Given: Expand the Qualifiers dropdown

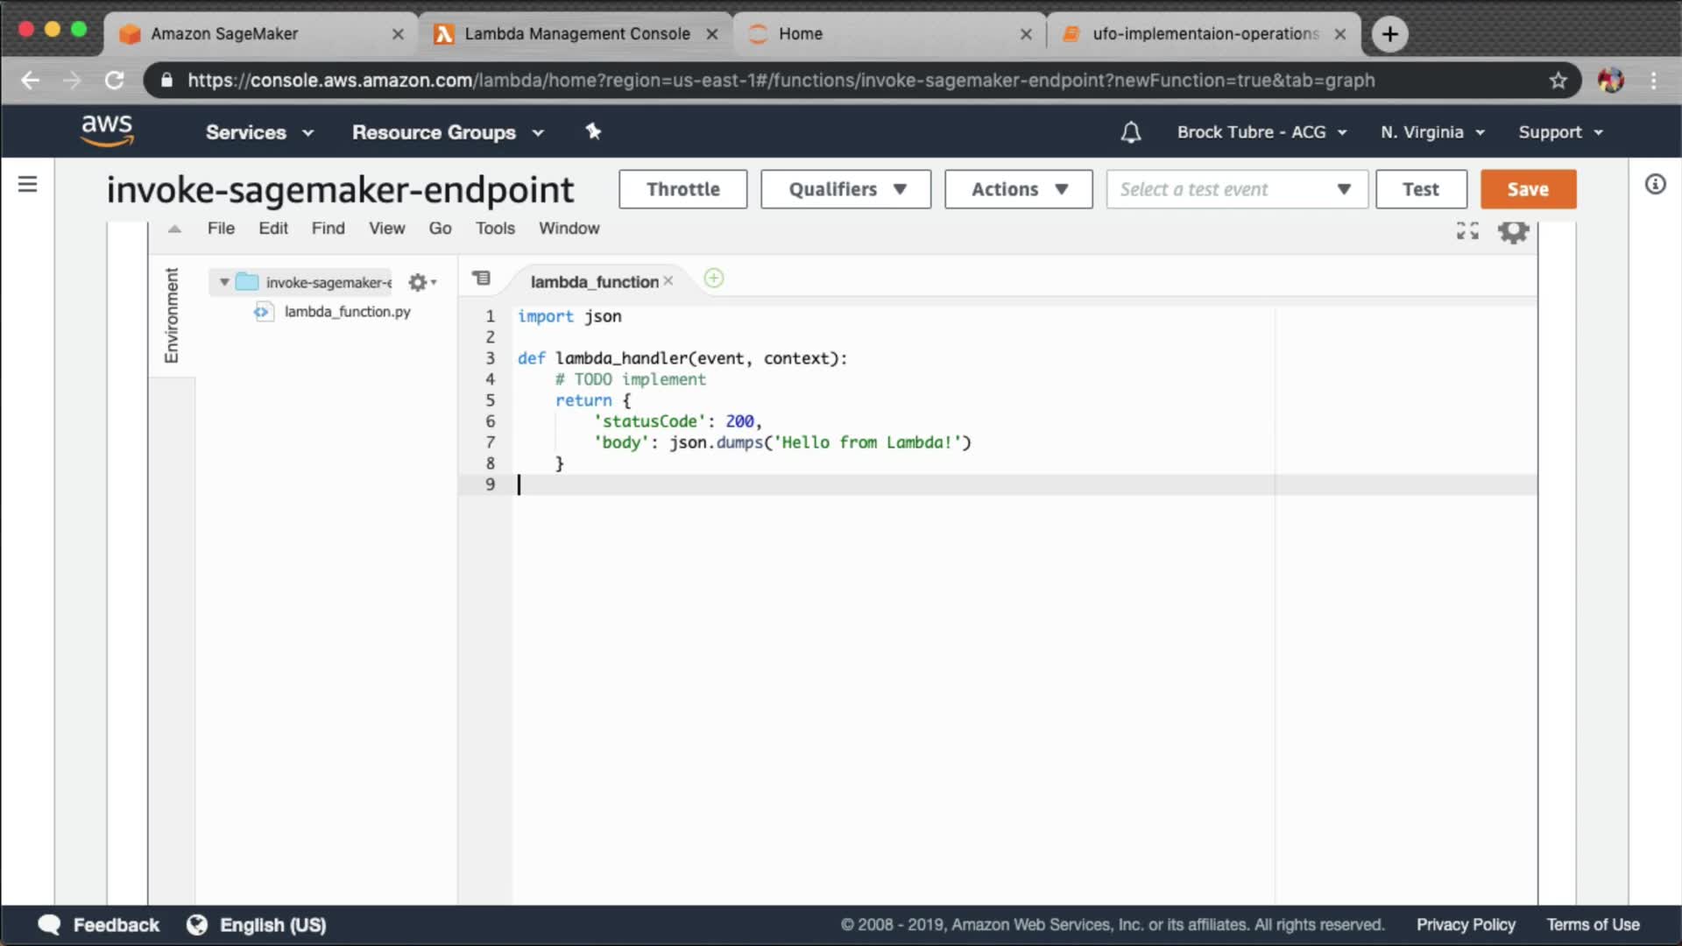Looking at the screenshot, I should click(845, 189).
